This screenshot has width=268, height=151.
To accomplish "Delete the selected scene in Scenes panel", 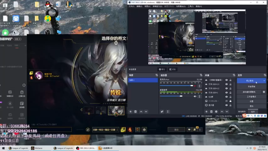I will click(x=135, y=112).
